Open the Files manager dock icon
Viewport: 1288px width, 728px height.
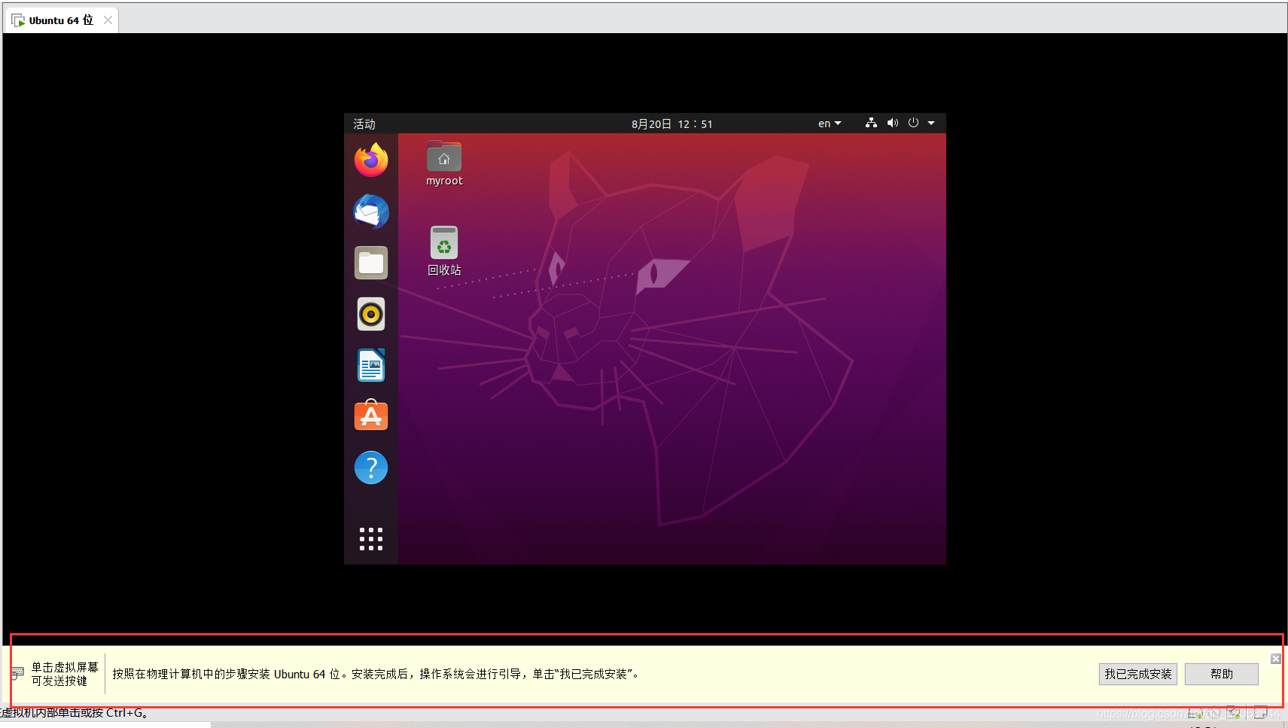coord(371,263)
